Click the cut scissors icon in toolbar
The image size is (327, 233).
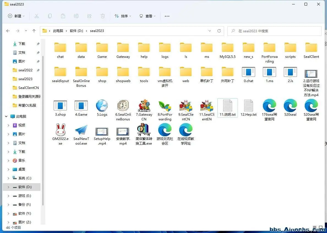click(x=37, y=16)
